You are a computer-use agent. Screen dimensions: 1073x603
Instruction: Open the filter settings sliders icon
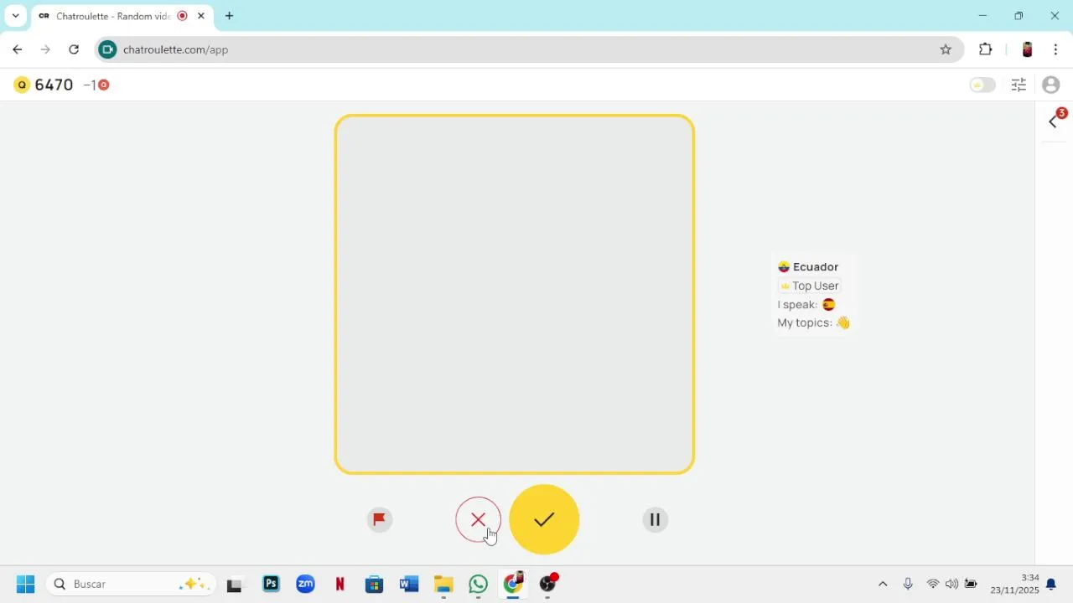1019,85
